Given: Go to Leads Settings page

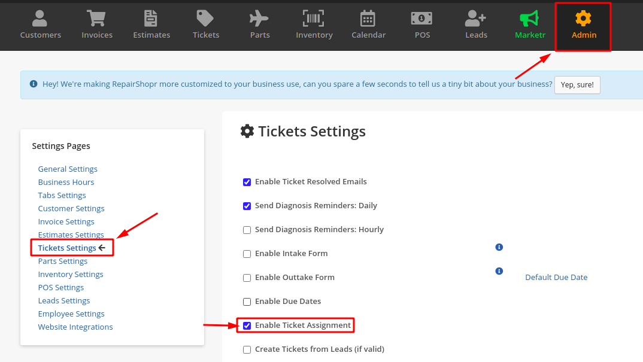Looking at the screenshot, I should pyautogui.click(x=64, y=300).
